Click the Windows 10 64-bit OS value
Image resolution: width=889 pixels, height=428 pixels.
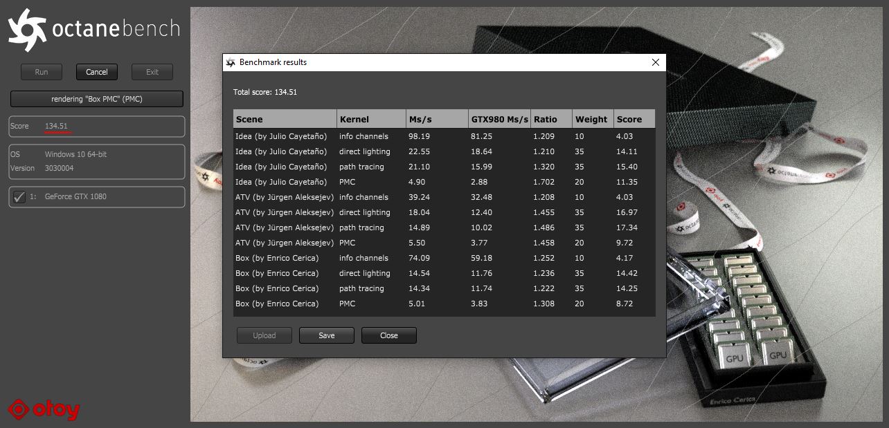pyautogui.click(x=75, y=154)
